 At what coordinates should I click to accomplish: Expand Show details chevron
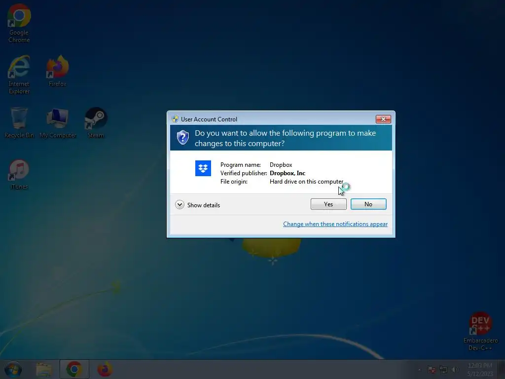coord(180,205)
